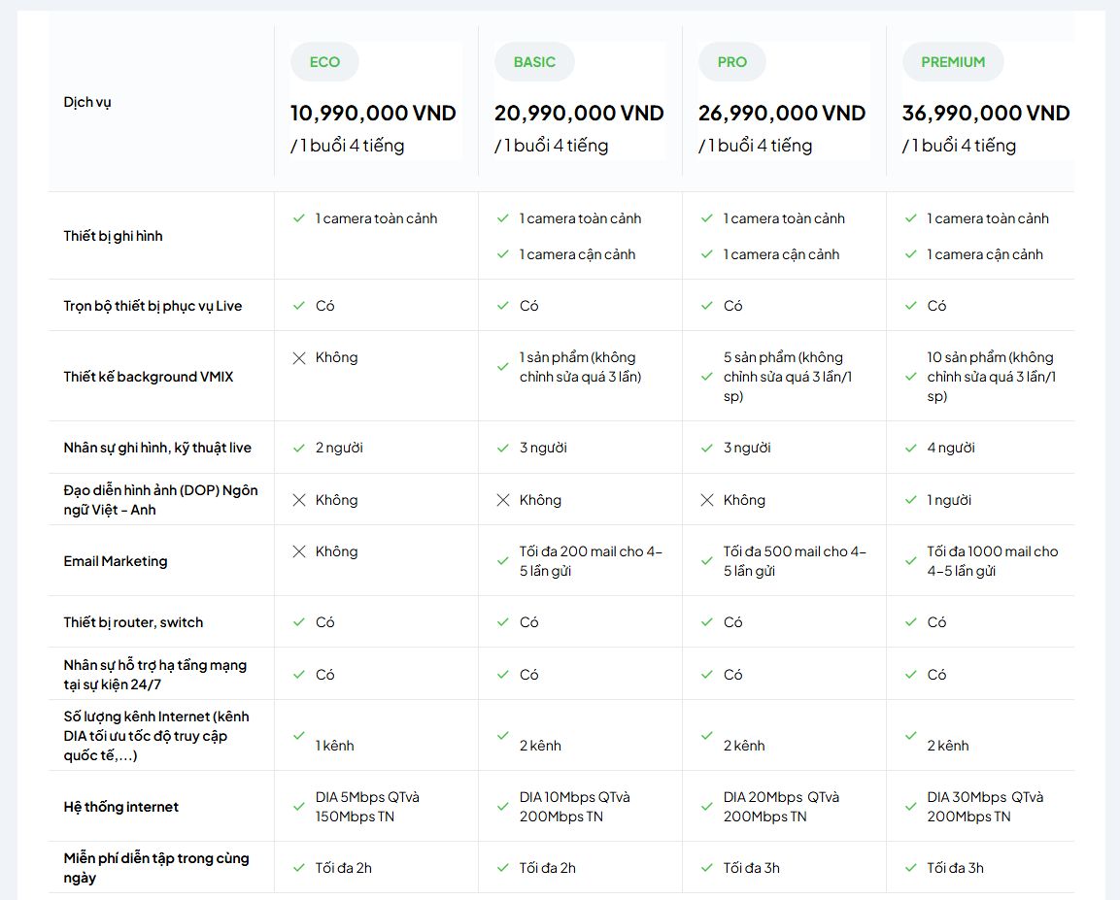The width and height of the screenshot is (1120, 900).
Task: Select the BASIC plan badge
Action: tap(534, 62)
